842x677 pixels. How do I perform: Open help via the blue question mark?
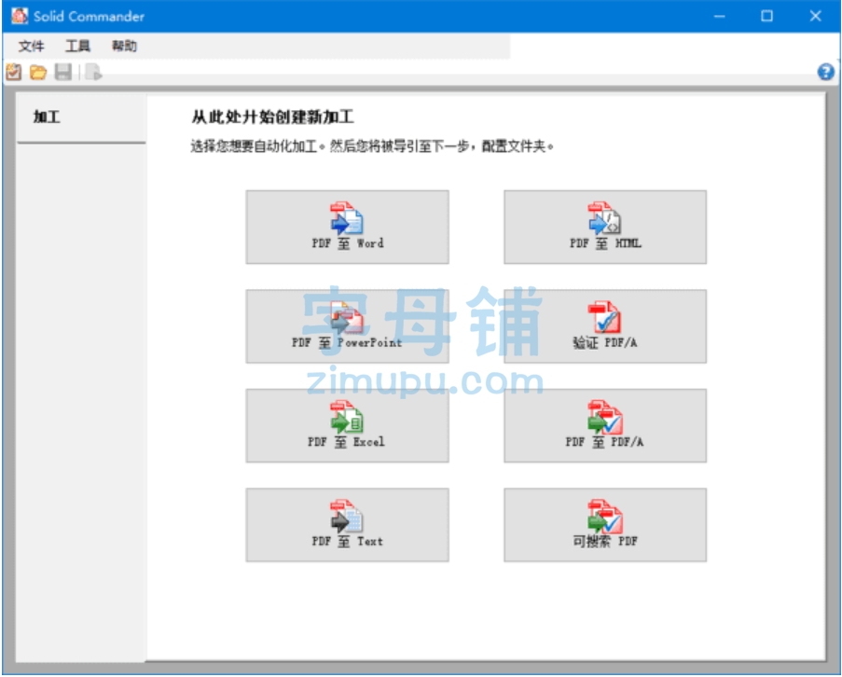click(x=826, y=72)
